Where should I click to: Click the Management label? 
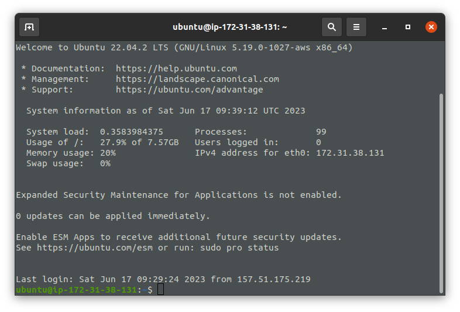coord(60,79)
